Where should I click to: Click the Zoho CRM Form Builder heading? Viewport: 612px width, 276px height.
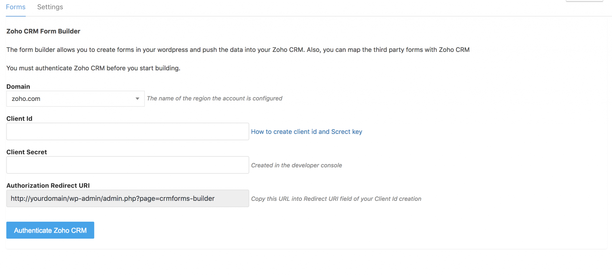(x=43, y=31)
